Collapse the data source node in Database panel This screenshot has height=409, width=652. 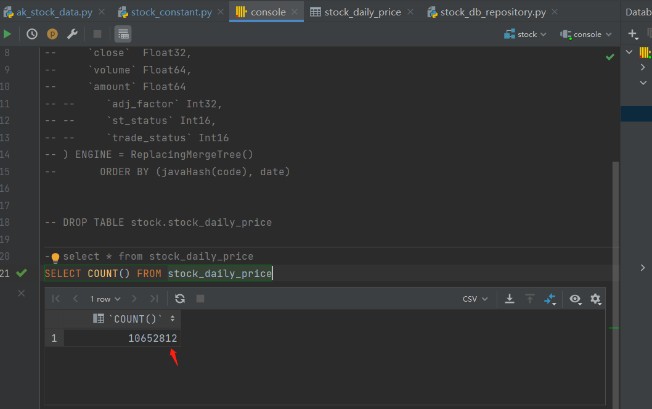629,52
